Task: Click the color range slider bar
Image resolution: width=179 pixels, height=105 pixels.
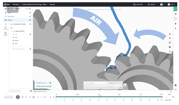Action: point(103,86)
